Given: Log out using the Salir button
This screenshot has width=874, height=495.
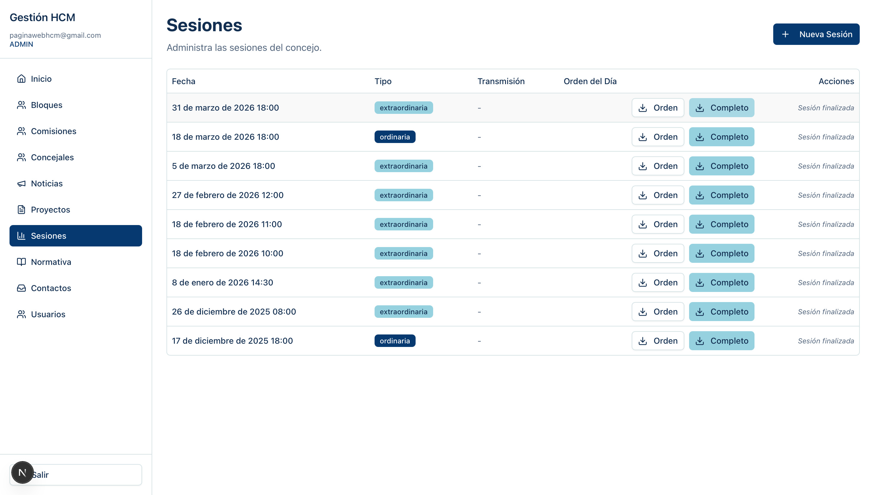Looking at the screenshot, I should pyautogui.click(x=76, y=475).
